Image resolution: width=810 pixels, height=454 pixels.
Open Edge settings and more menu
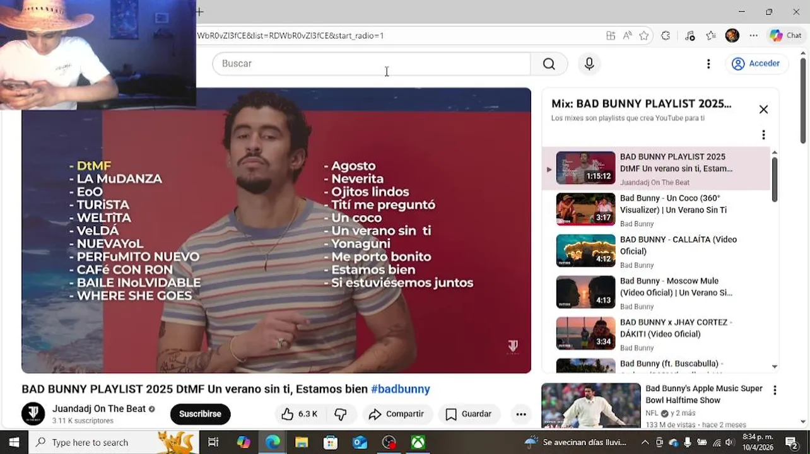tap(754, 36)
